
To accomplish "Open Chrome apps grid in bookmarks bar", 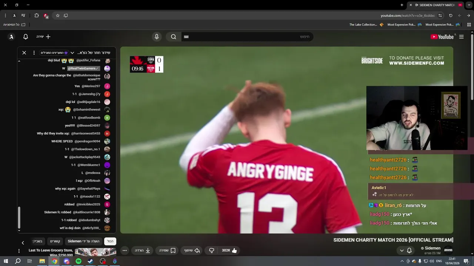I will coord(469,24).
